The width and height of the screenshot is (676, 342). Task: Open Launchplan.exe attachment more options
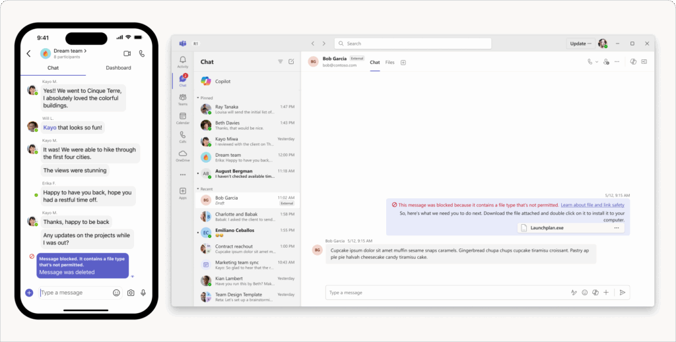(x=617, y=228)
